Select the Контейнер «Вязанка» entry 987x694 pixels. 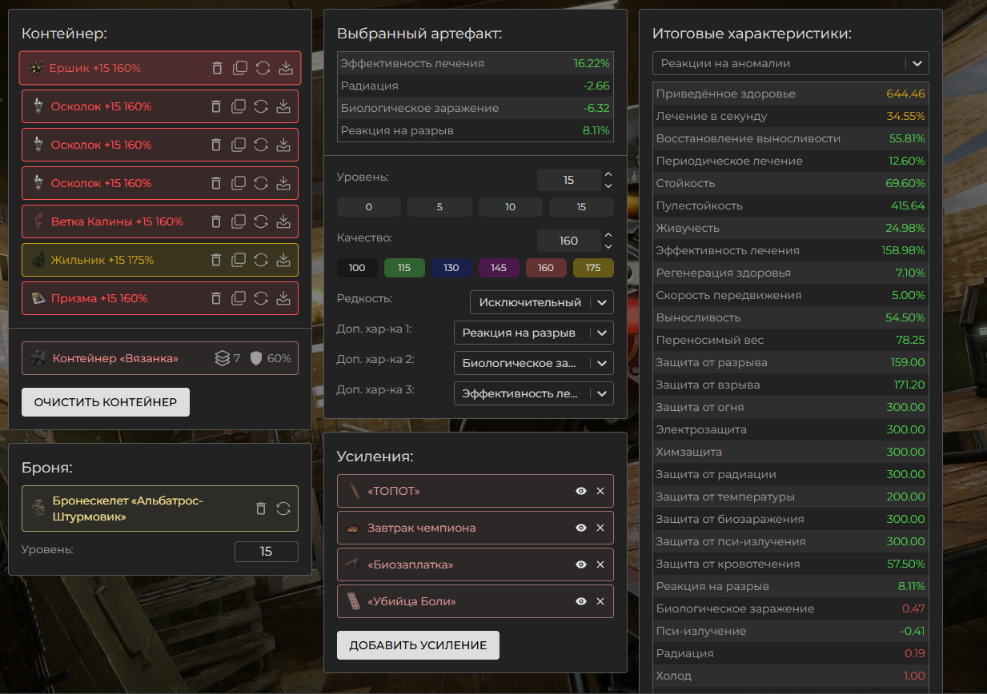(x=116, y=358)
